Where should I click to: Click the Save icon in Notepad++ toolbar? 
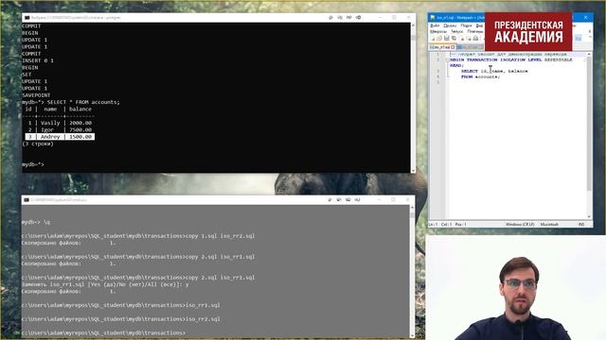coord(447,39)
